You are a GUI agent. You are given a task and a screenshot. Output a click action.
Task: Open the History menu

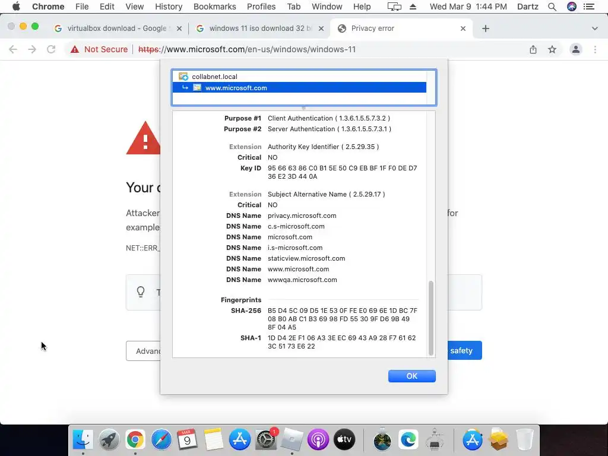[x=169, y=7]
